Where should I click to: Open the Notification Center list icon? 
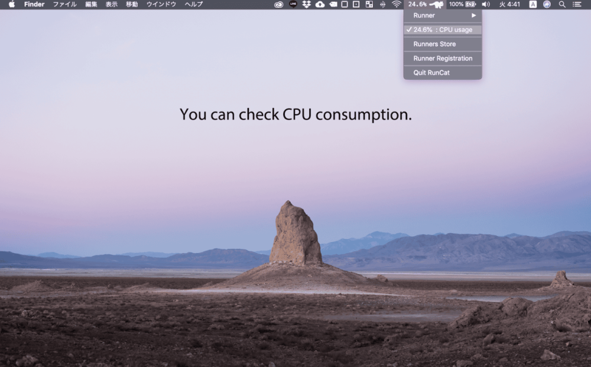point(577,5)
